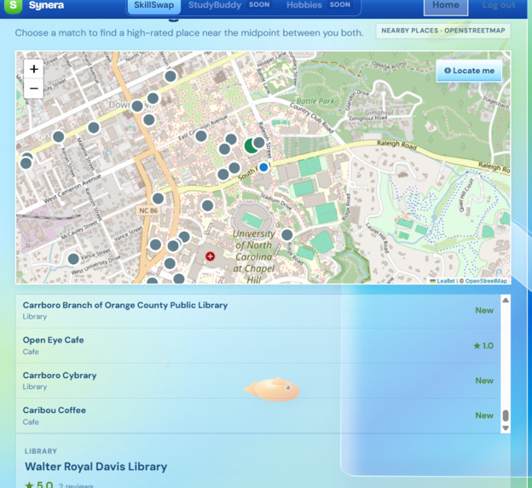
Task: Zoom out on the map
Action: 33,89
